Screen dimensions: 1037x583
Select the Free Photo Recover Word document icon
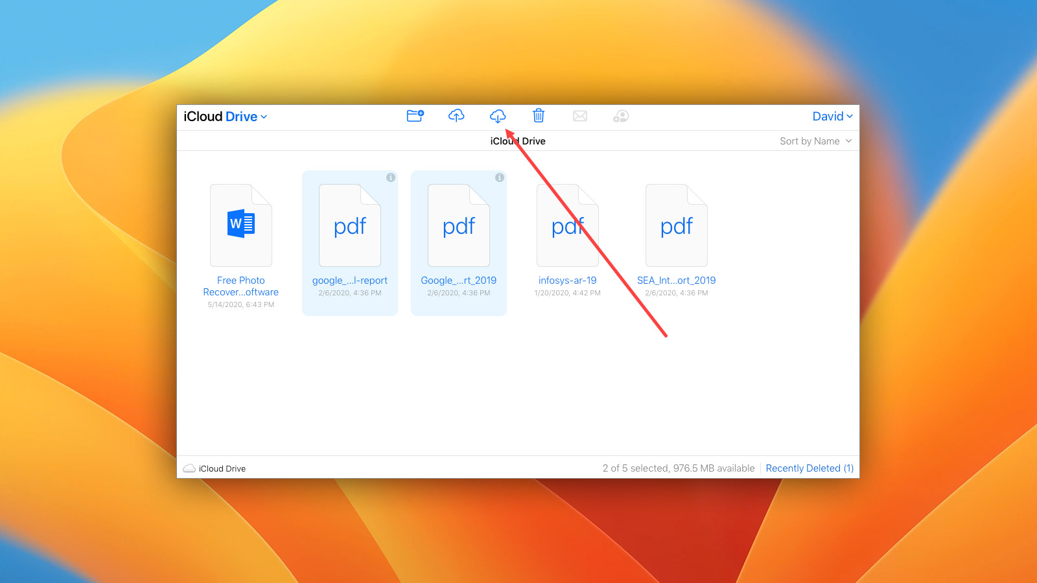[x=241, y=225]
